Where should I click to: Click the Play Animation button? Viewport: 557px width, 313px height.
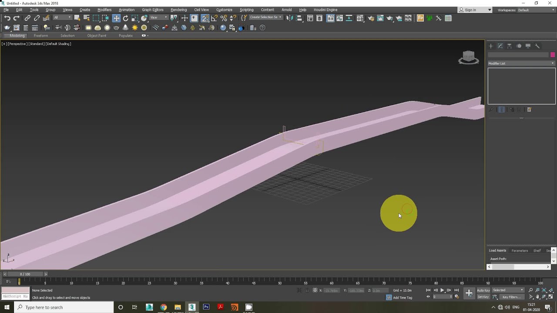(x=442, y=290)
